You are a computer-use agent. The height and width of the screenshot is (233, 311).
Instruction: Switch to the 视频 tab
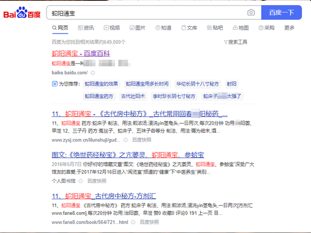click(112, 28)
